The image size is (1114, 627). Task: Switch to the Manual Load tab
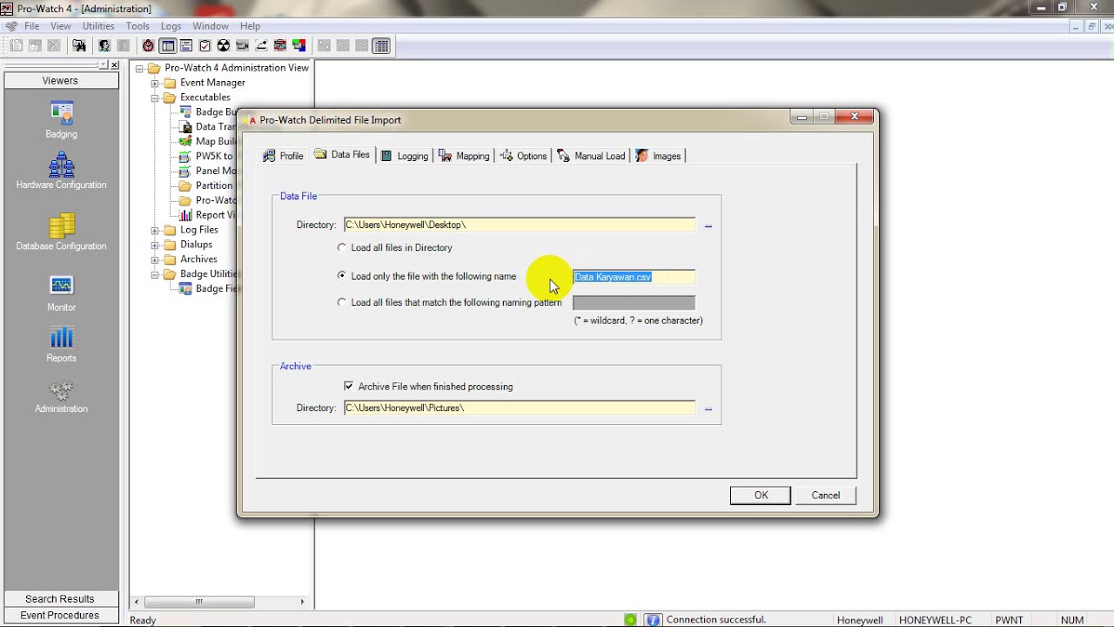coord(591,156)
